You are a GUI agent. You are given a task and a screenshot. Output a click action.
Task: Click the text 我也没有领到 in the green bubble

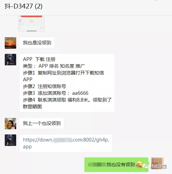pos(121,165)
